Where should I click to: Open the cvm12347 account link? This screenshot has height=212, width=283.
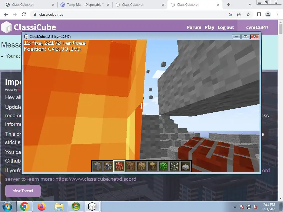click(x=257, y=27)
